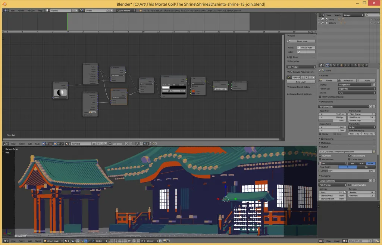Enable the Open Shading Language checkbox
The width and height of the screenshot is (382, 245).
coord(320,97)
